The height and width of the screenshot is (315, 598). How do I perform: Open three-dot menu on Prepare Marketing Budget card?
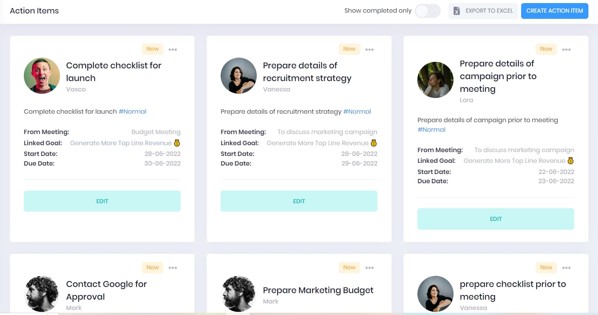click(370, 268)
